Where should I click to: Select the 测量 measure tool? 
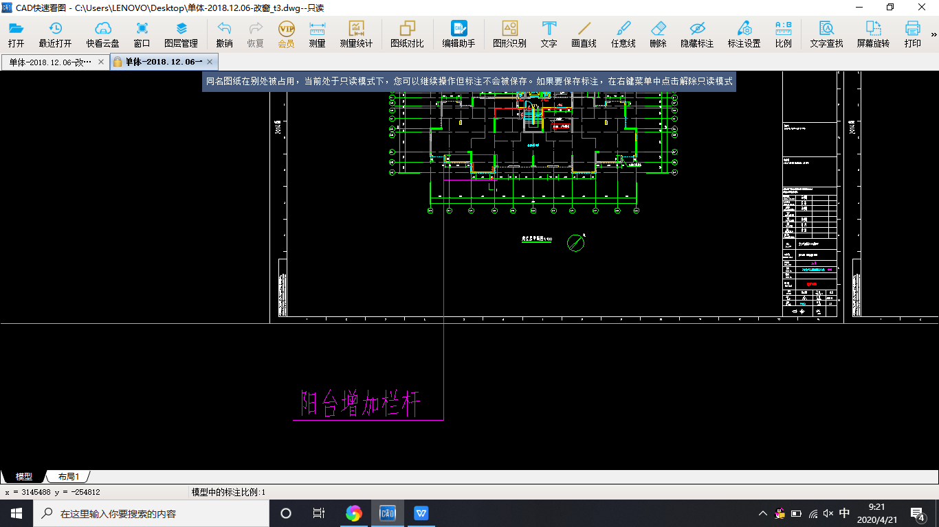(x=317, y=34)
